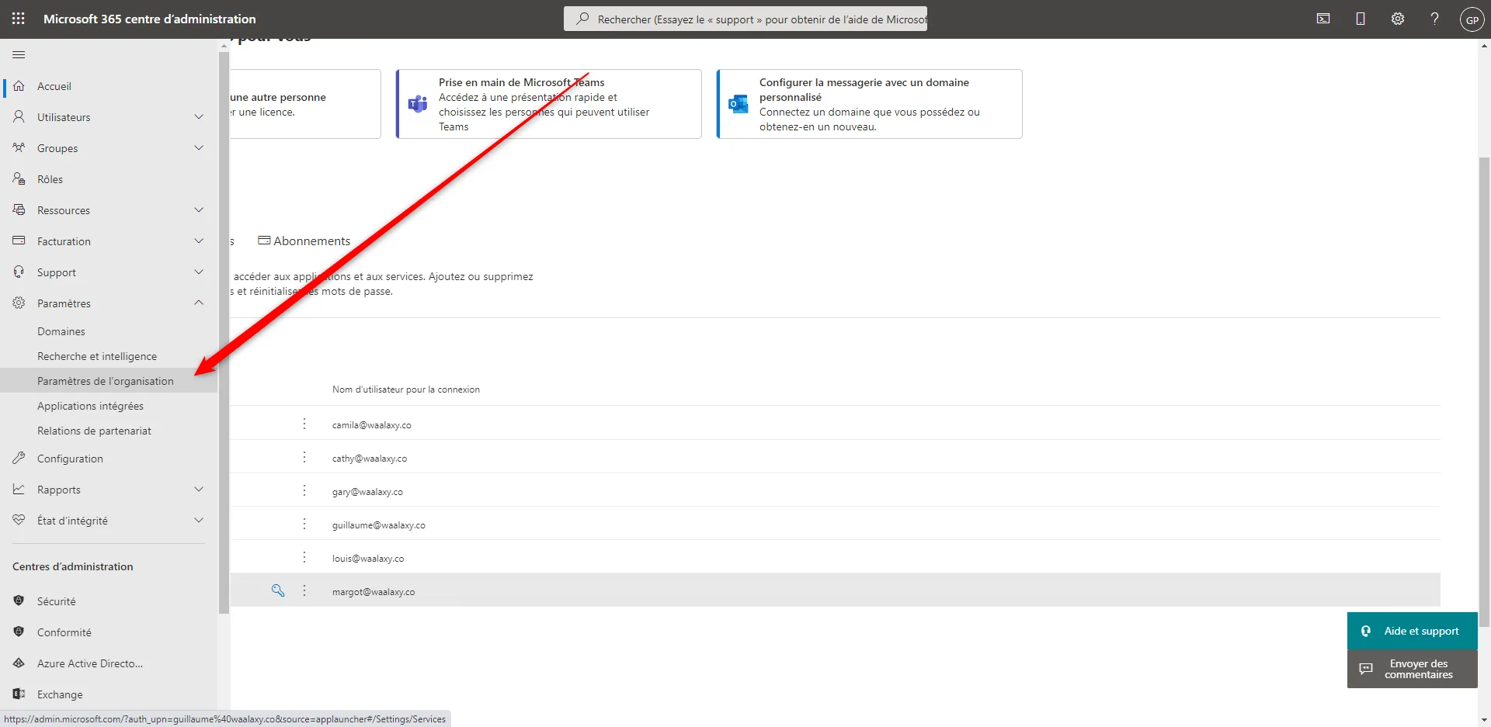Click the search box in header
The height and width of the screenshot is (727, 1491).
pyautogui.click(x=745, y=19)
